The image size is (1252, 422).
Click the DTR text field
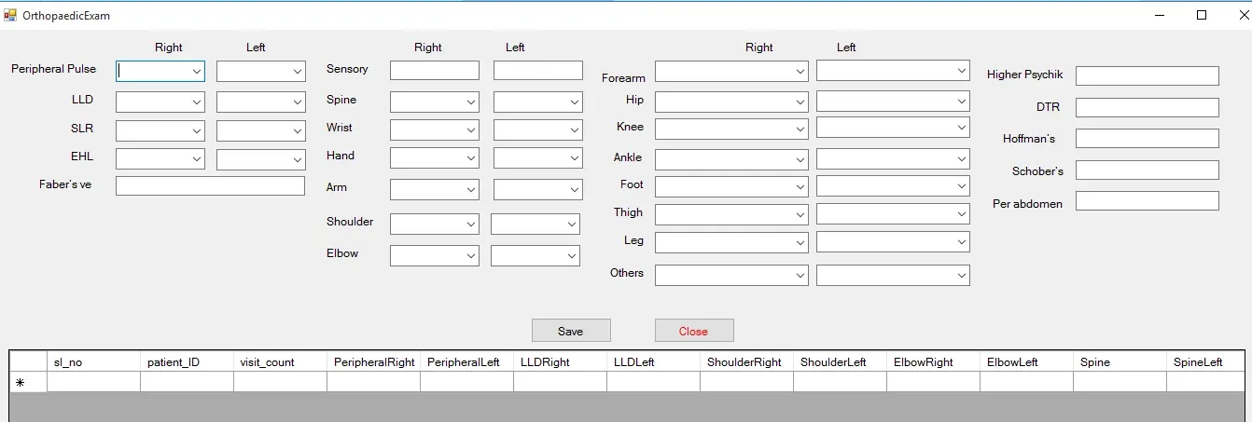[1148, 107]
